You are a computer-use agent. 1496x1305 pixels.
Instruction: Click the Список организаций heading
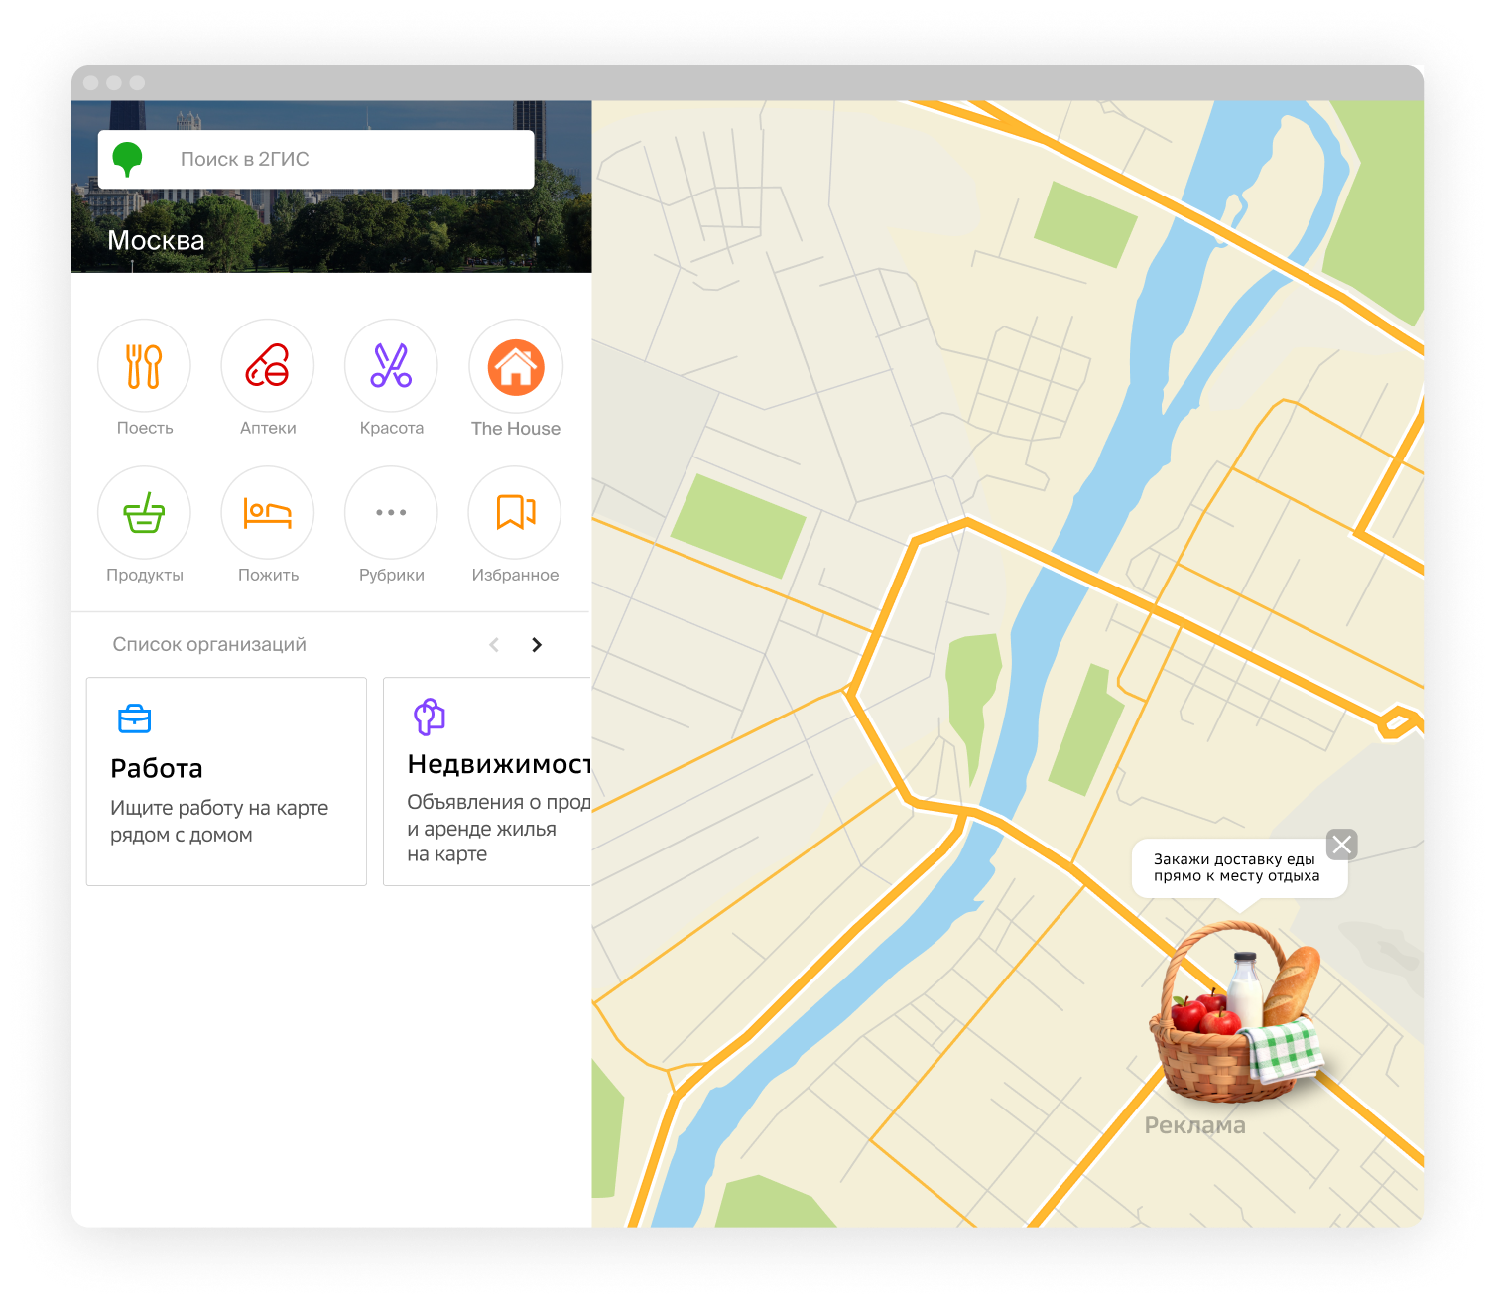coord(209,644)
